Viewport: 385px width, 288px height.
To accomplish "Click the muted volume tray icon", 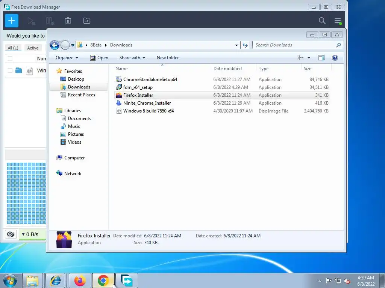I will point(347,281).
